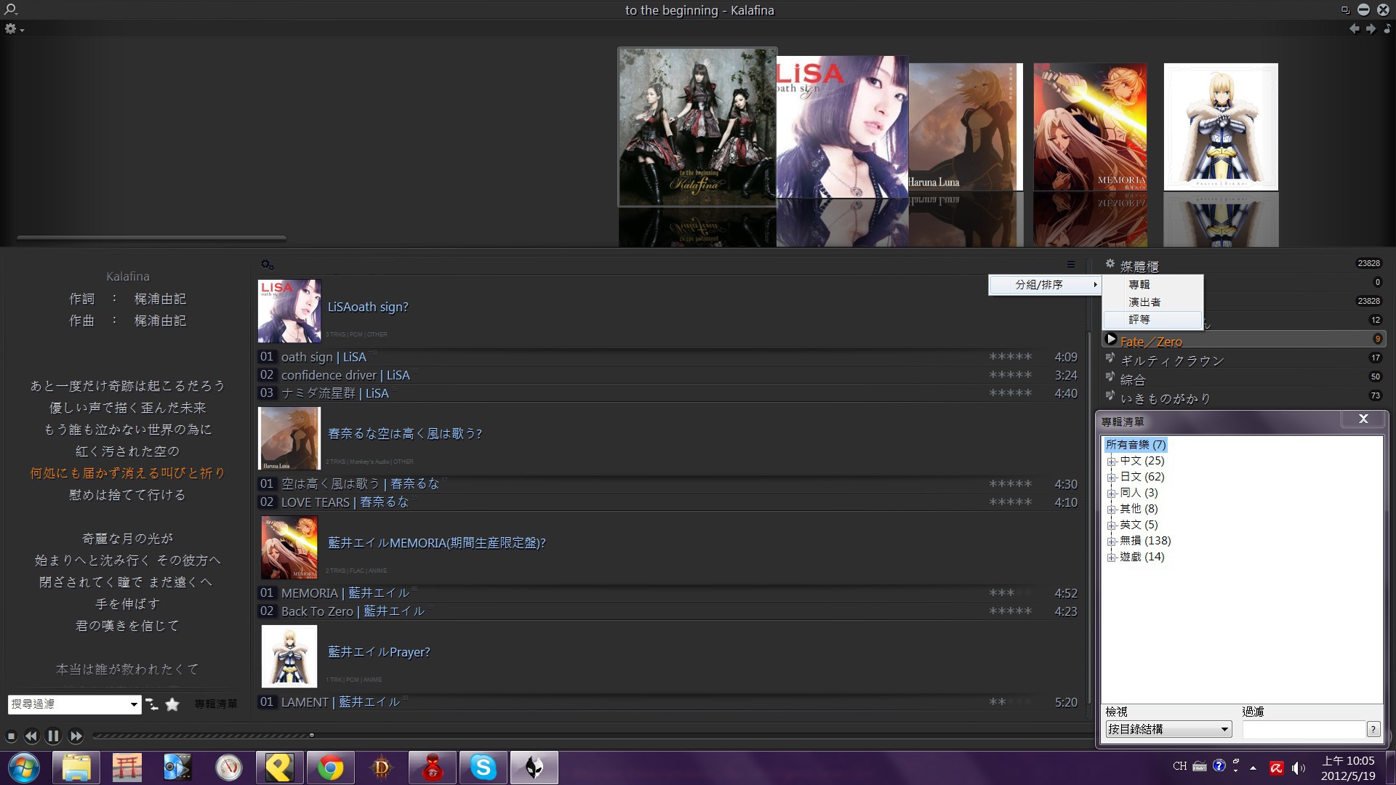
Task: Click the playback order arrows icon
Action: click(x=152, y=704)
